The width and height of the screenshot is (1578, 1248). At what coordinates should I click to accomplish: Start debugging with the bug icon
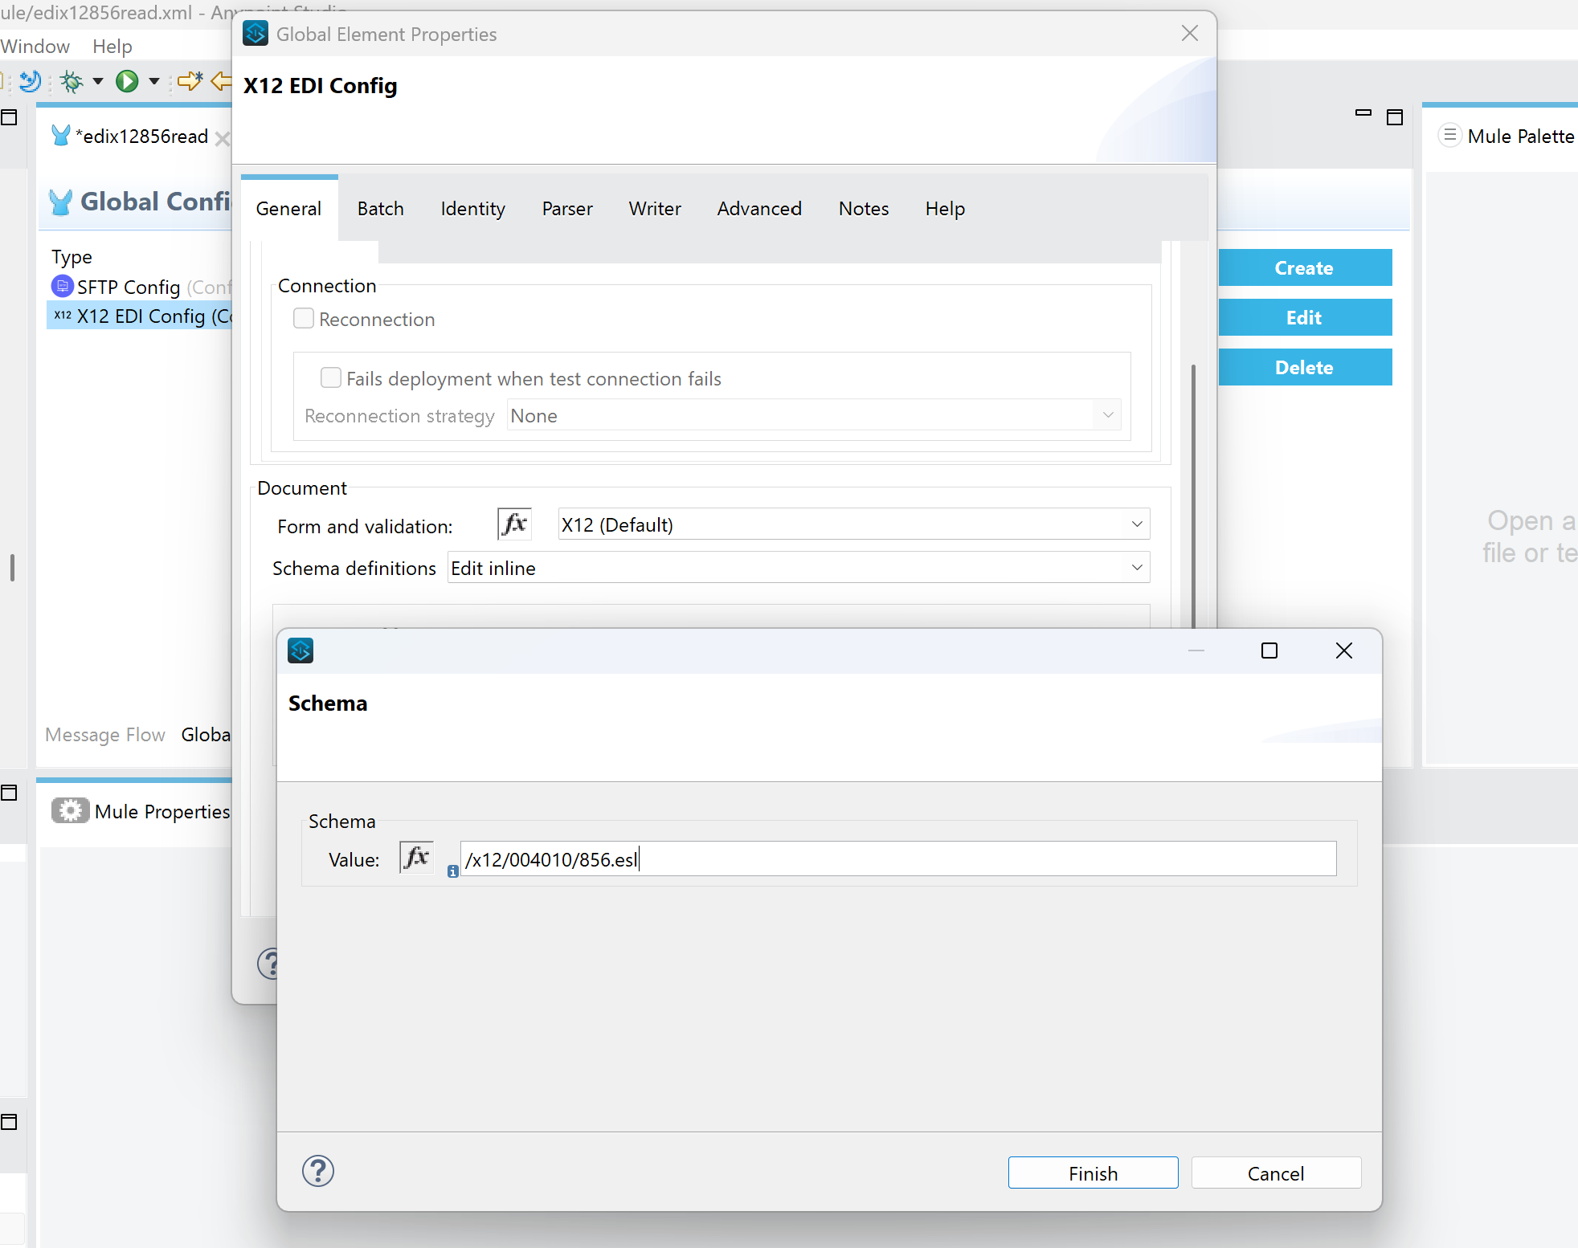click(x=72, y=81)
